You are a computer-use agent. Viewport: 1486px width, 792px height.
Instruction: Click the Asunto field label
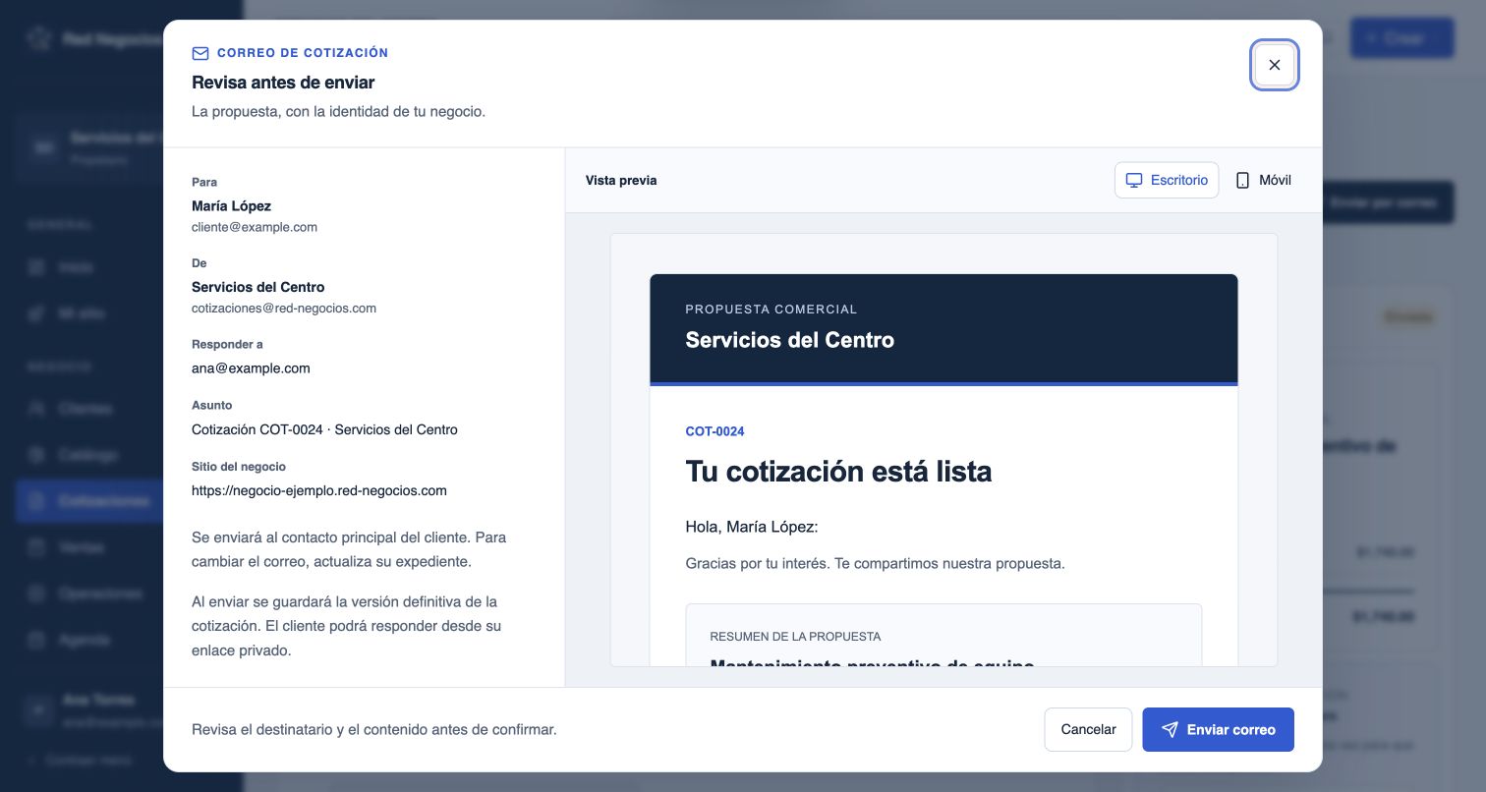(212, 406)
